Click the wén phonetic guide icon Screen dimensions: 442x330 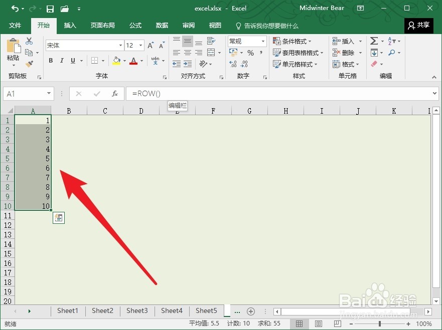[x=155, y=60]
